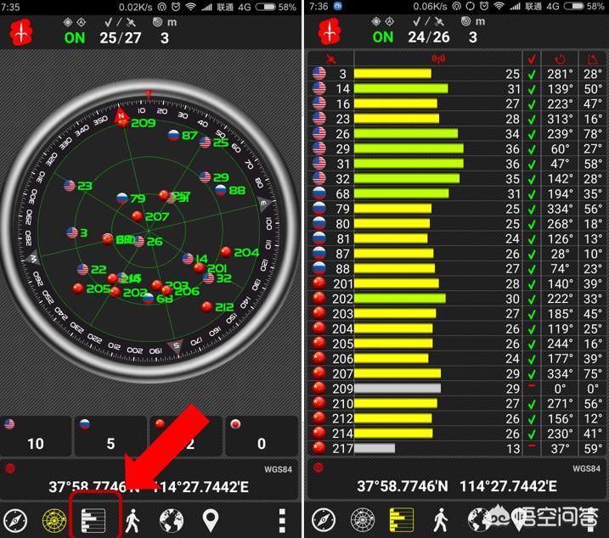
Task: Tap signal bar for satellite 26
Action: 406,134
